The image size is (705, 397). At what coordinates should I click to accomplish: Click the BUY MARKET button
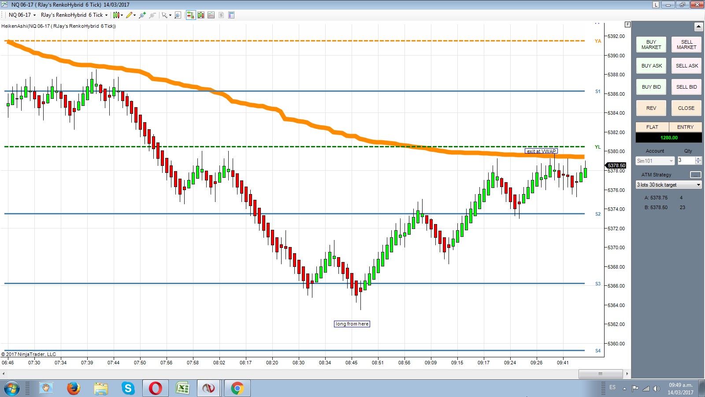651,45
